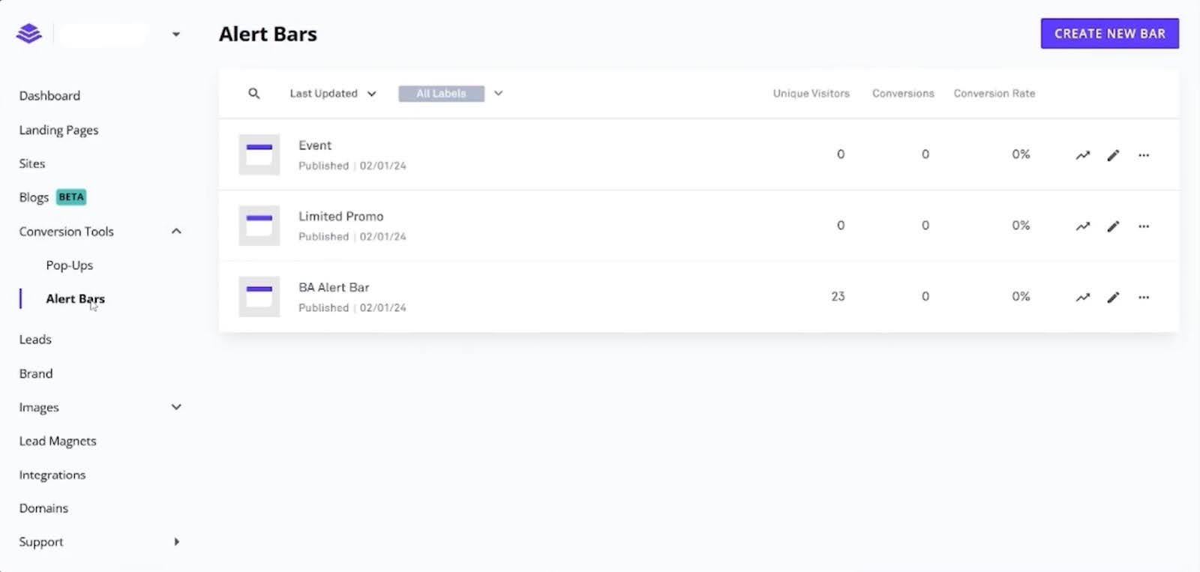Open Pop-Ups under Conversion Tools

[70, 265]
